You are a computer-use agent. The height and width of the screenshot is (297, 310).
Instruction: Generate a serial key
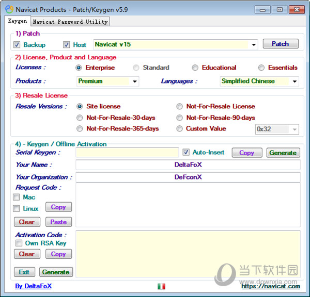point(283,153)
